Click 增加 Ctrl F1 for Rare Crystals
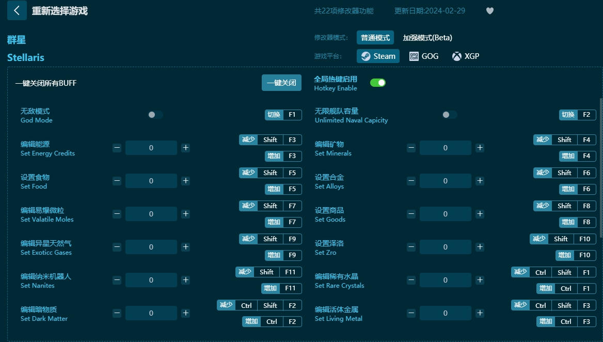The image size is (603, 342). click(x=565, y=288)
